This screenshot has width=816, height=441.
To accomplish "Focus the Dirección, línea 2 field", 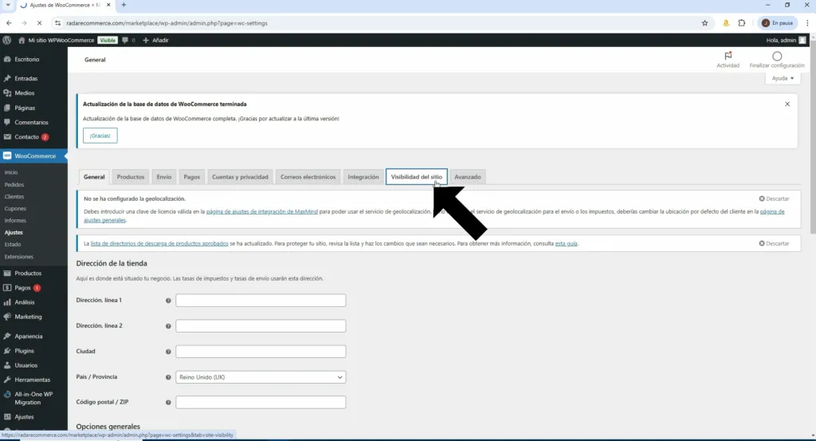I will click(261, 326).
